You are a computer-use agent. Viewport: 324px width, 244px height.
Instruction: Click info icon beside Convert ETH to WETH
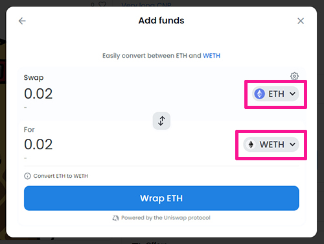pyautogui.click(x=27, y=176)
